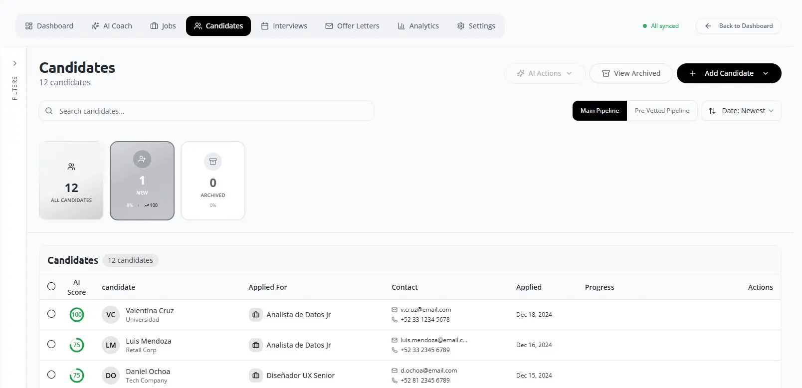Open Luis Mendoza's candidate profile
This screenshot has height=388, width=802.
[x=149, y=341]
